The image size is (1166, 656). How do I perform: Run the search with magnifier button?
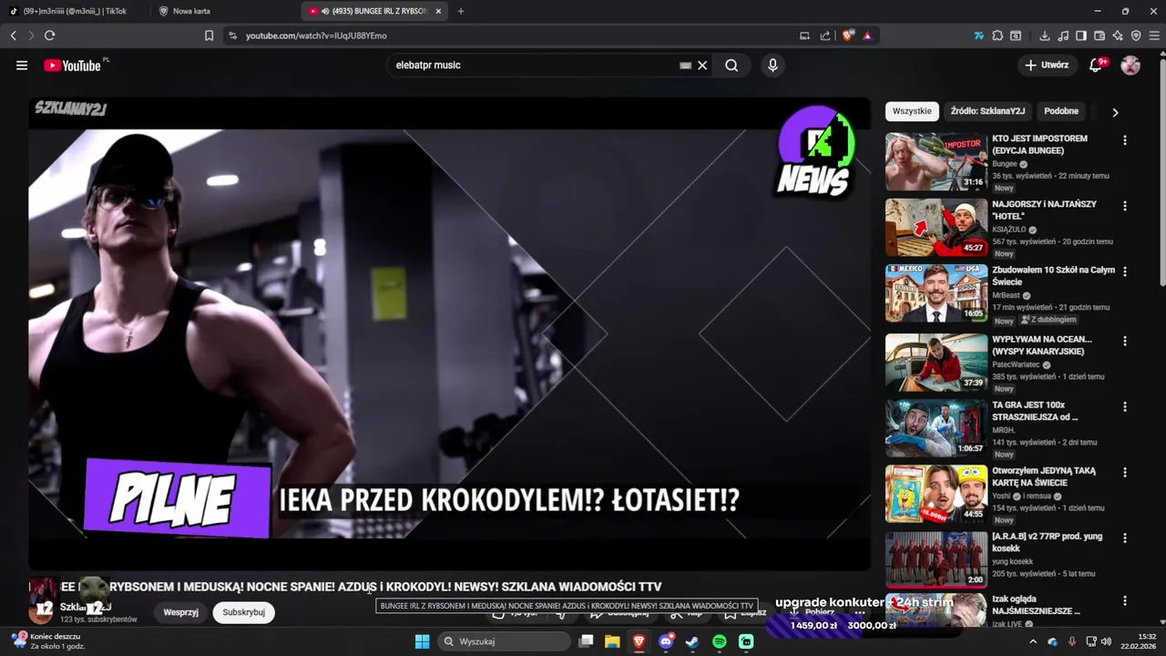[x=731, y=66]
